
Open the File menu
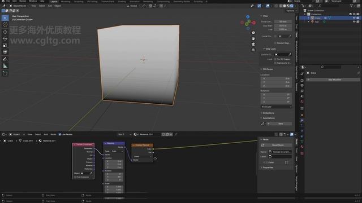click(x=8, y=1)
